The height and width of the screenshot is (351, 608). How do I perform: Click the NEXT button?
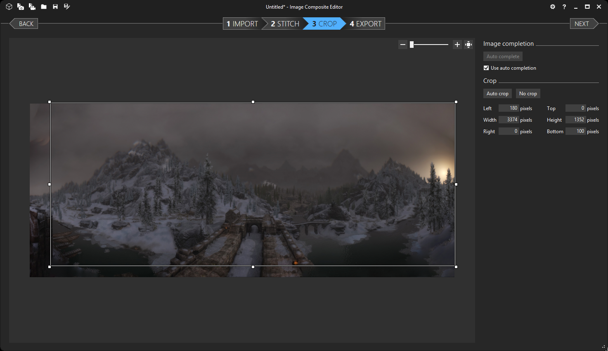tap(584, 24)
